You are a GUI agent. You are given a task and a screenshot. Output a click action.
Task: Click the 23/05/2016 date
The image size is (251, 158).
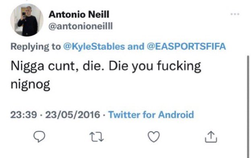[73, 115]
